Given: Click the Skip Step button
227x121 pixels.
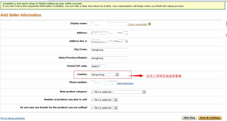Looking at the screenshot, I should coord(189,118).
